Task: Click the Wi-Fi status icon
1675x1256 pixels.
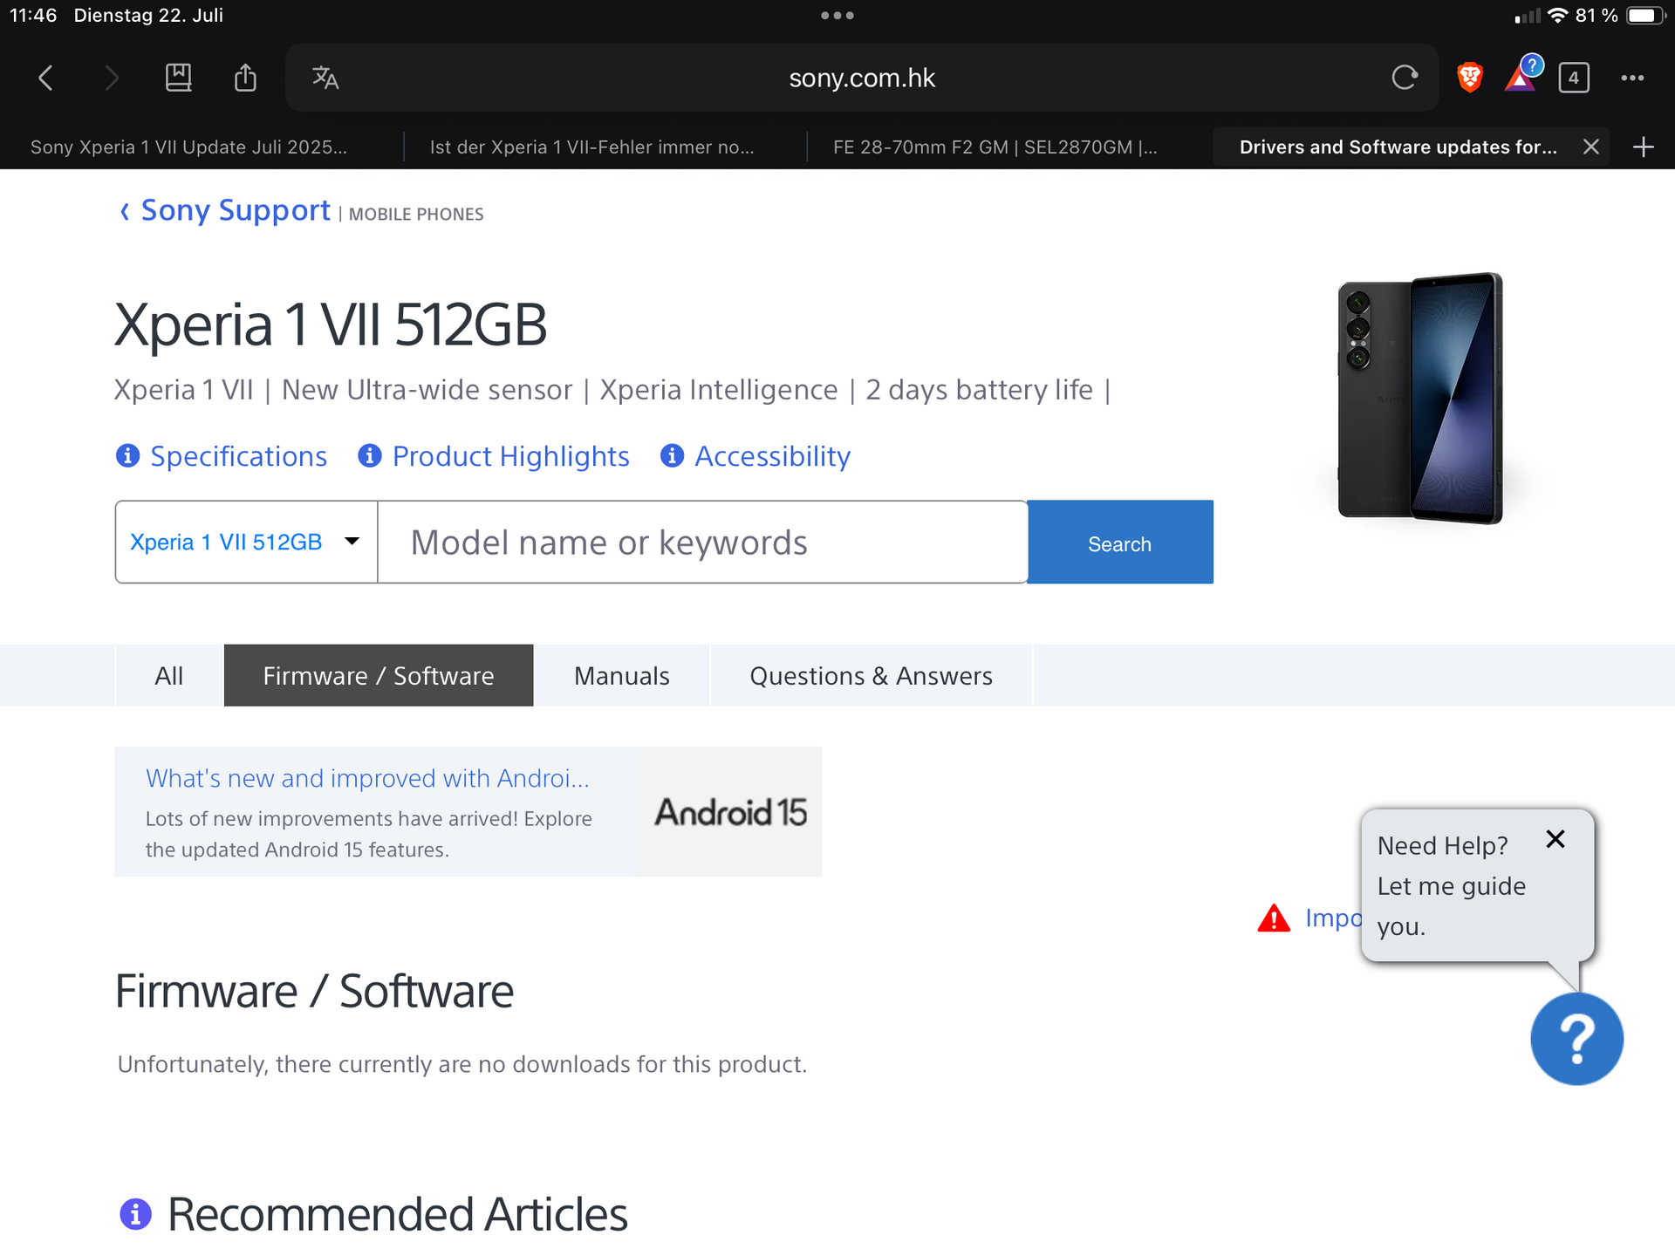Action: [x=1558, y=16]
